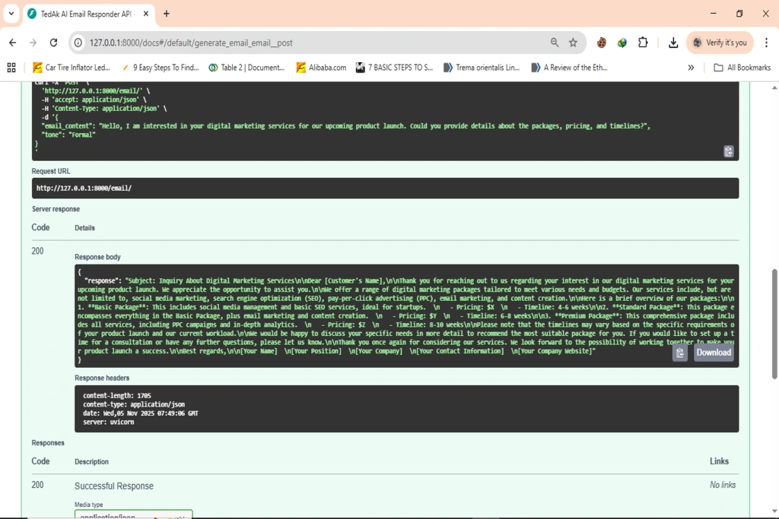Open the 7 BASIC STEPS TO S bookmark

point(395,68)
